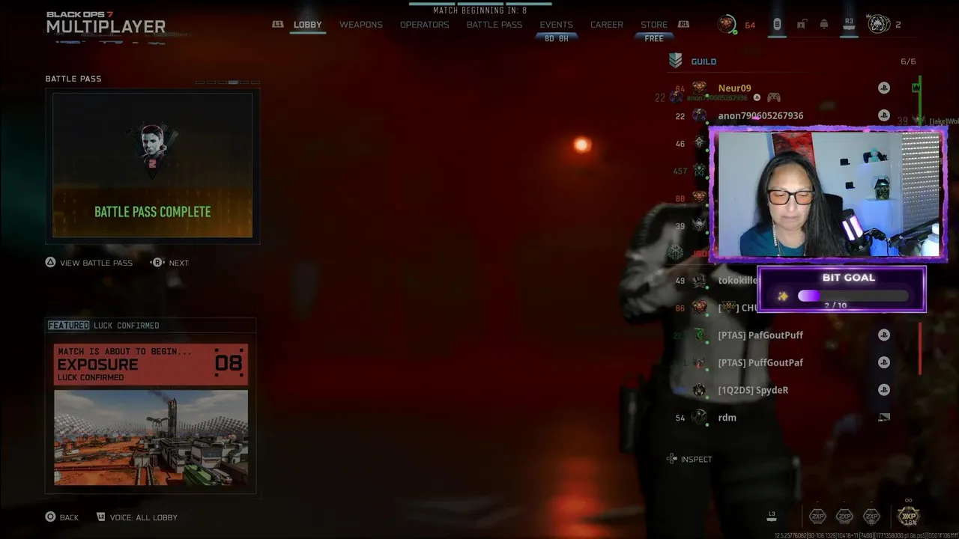Click the PlayStation icon next to anon790605267936
Viewport: 959px width, 539px height.
(884, 115)
